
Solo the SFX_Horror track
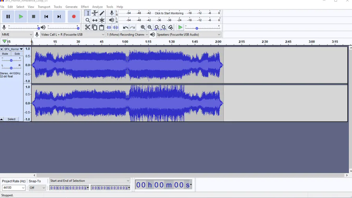click(x=17, y=54)
